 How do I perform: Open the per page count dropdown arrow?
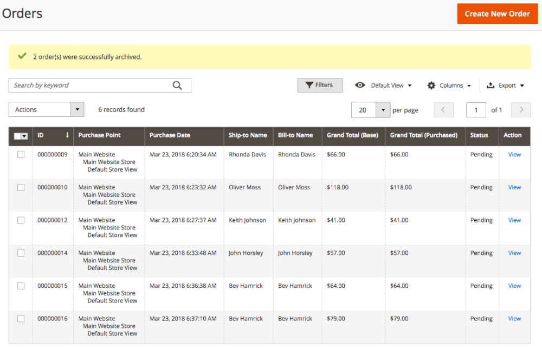click(383, 110)
